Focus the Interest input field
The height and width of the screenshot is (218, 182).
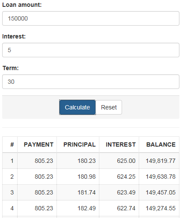pyautogui.click(x=91, y=50)
